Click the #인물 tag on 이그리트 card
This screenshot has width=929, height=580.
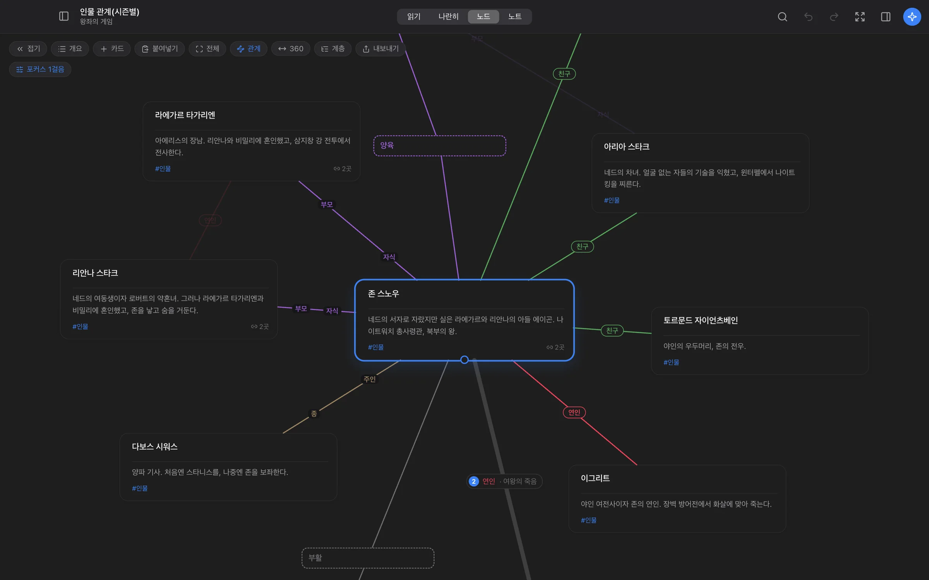(x=588, y=520)
